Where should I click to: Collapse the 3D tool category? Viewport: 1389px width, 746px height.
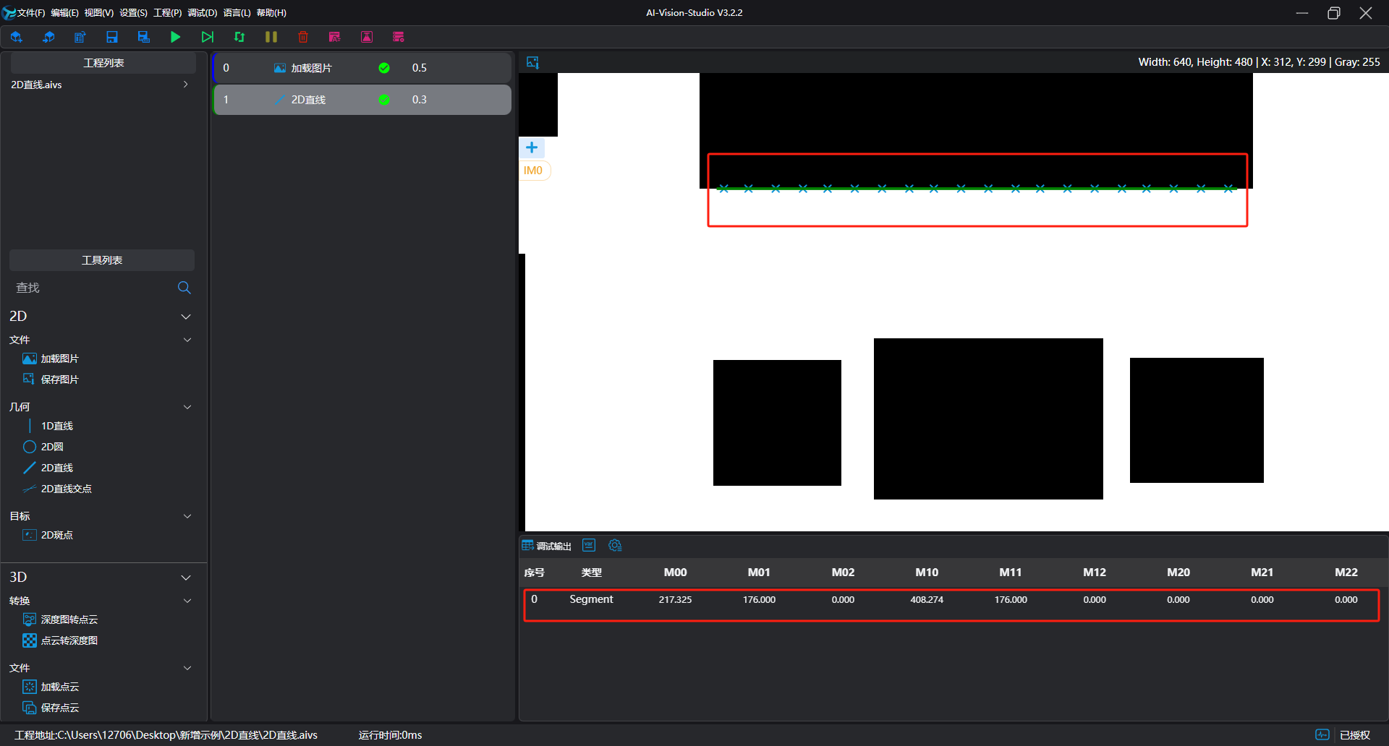[186, 578]
